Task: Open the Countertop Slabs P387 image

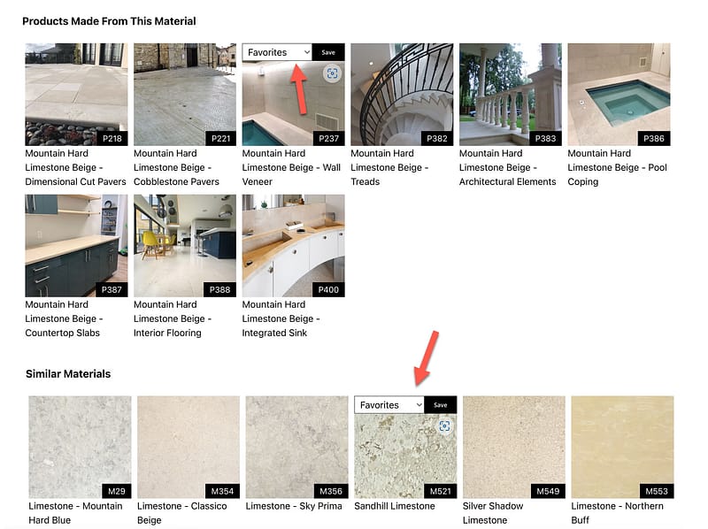Action: click(76, 246)
